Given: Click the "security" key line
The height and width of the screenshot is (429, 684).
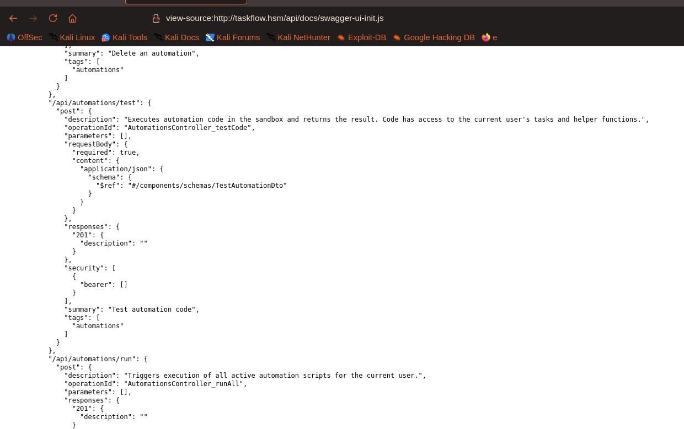Looking at the screenshot, I should click(x=90, y=268).
